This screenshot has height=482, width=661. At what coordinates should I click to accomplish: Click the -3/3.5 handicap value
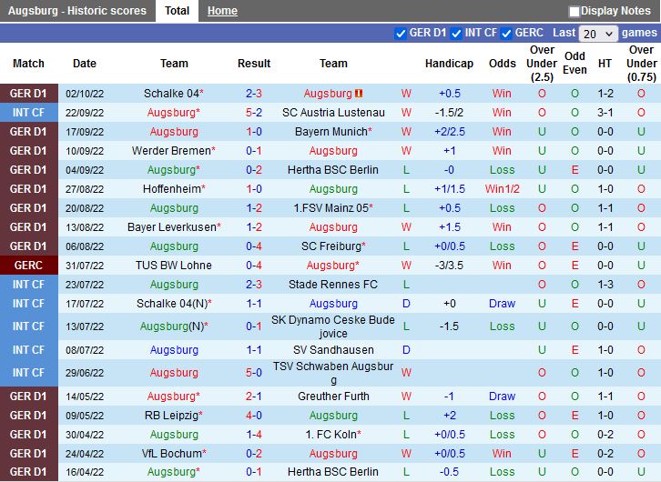click(x=450, y=266)
